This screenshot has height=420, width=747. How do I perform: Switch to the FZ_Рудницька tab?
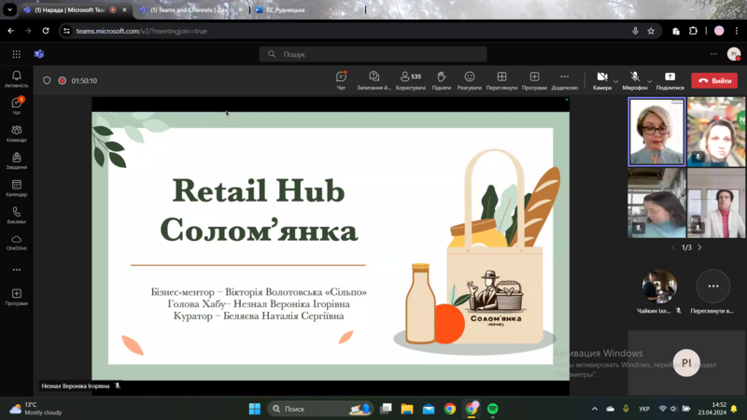click(x=305, y=10)
